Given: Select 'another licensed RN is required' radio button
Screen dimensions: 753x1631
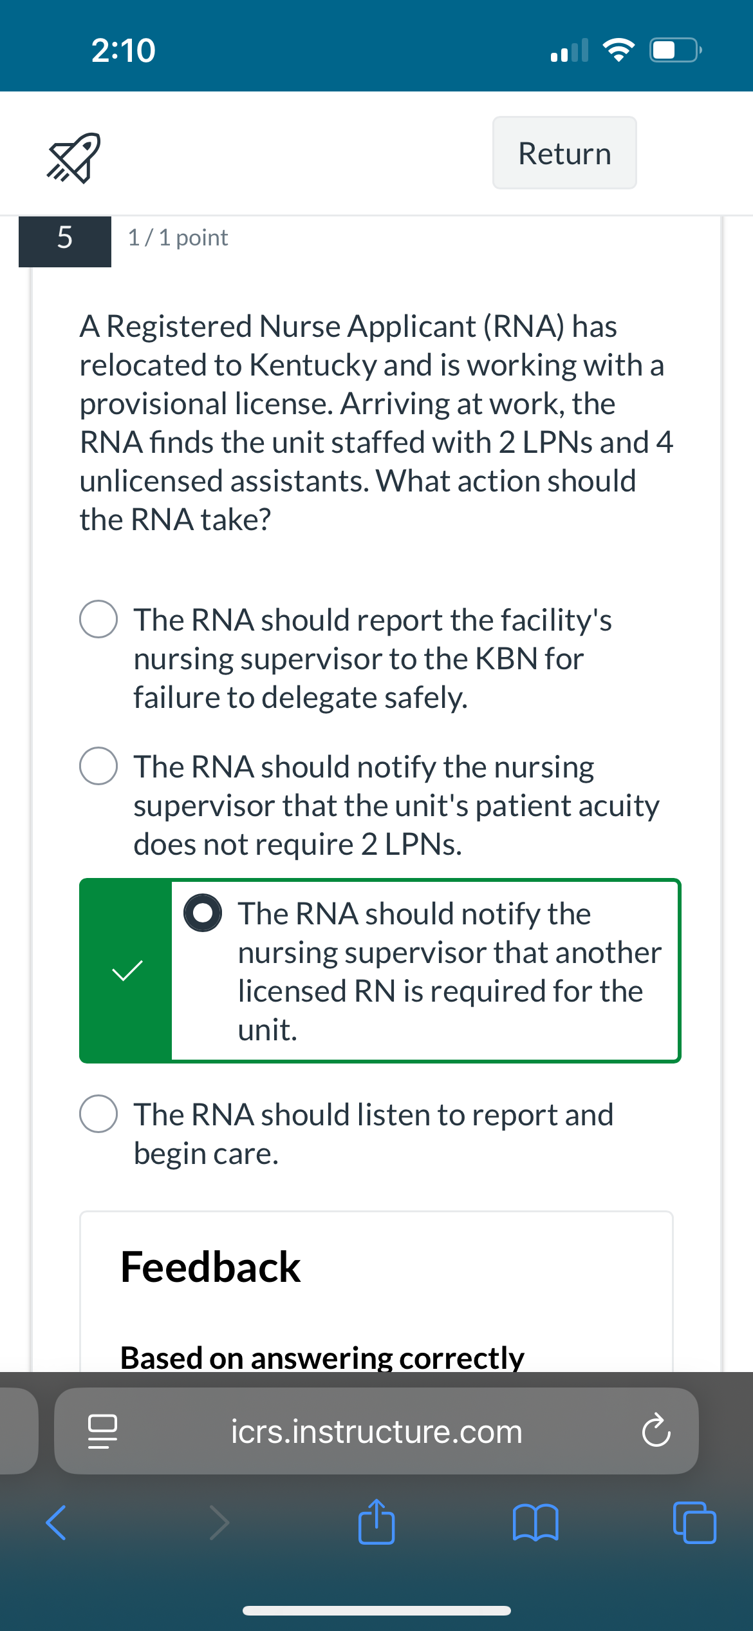Looking at the screenshot, I should coord(203,913).
